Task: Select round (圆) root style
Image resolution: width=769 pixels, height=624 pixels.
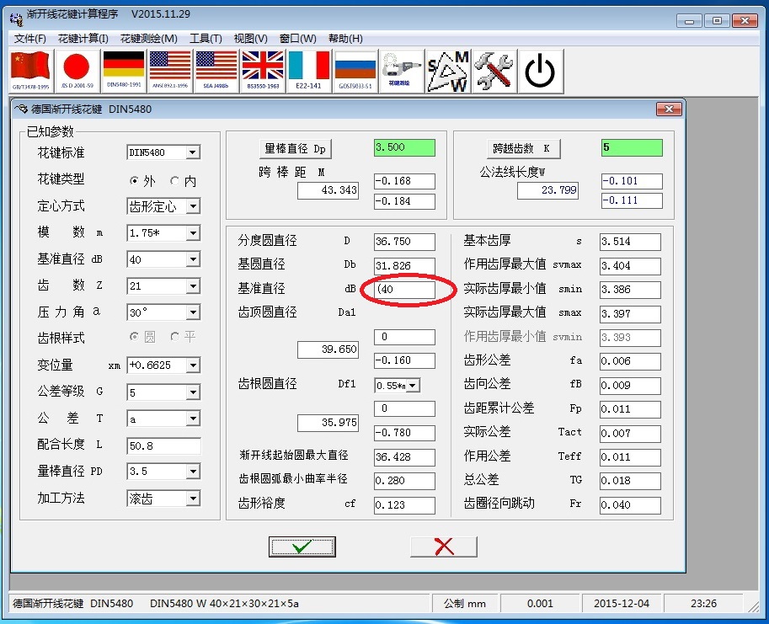Action: [134, 336]
